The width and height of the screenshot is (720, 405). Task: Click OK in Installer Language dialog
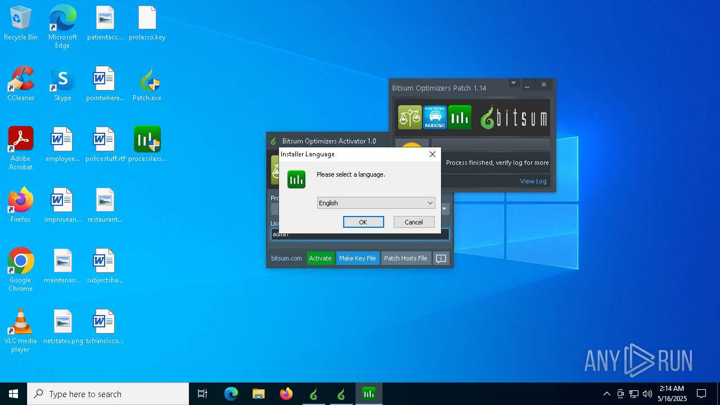(363, 222)
